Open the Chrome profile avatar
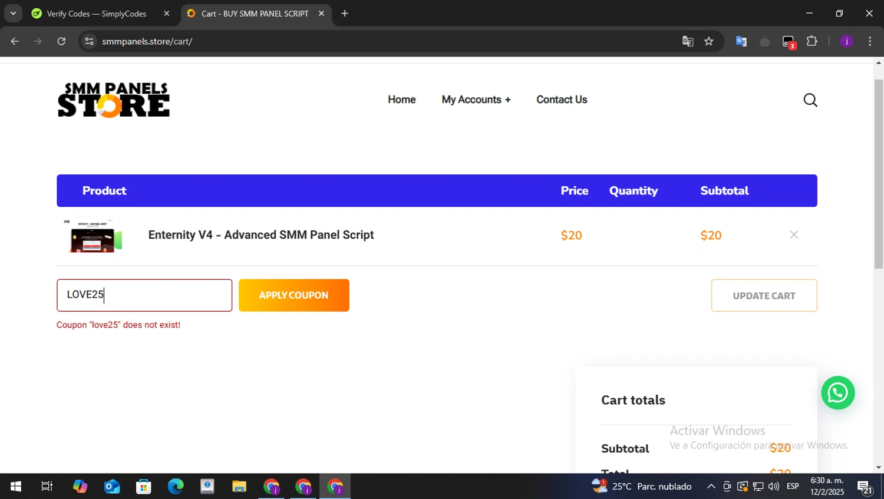This screenshot has width=884, height=499. [x=846, y=41]
